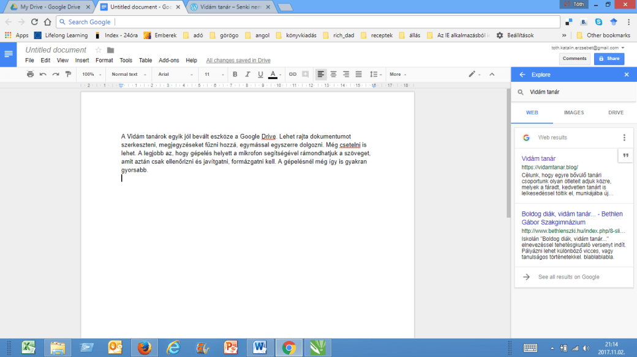Toggle bold formatting
Viewport: 637px width, 357px height.
235,75
